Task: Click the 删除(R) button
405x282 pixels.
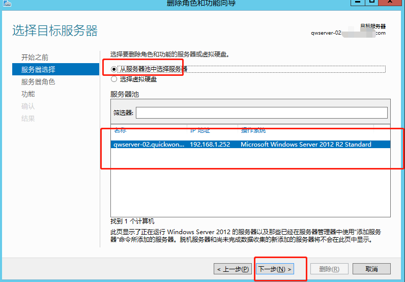Action: point(329,269)
